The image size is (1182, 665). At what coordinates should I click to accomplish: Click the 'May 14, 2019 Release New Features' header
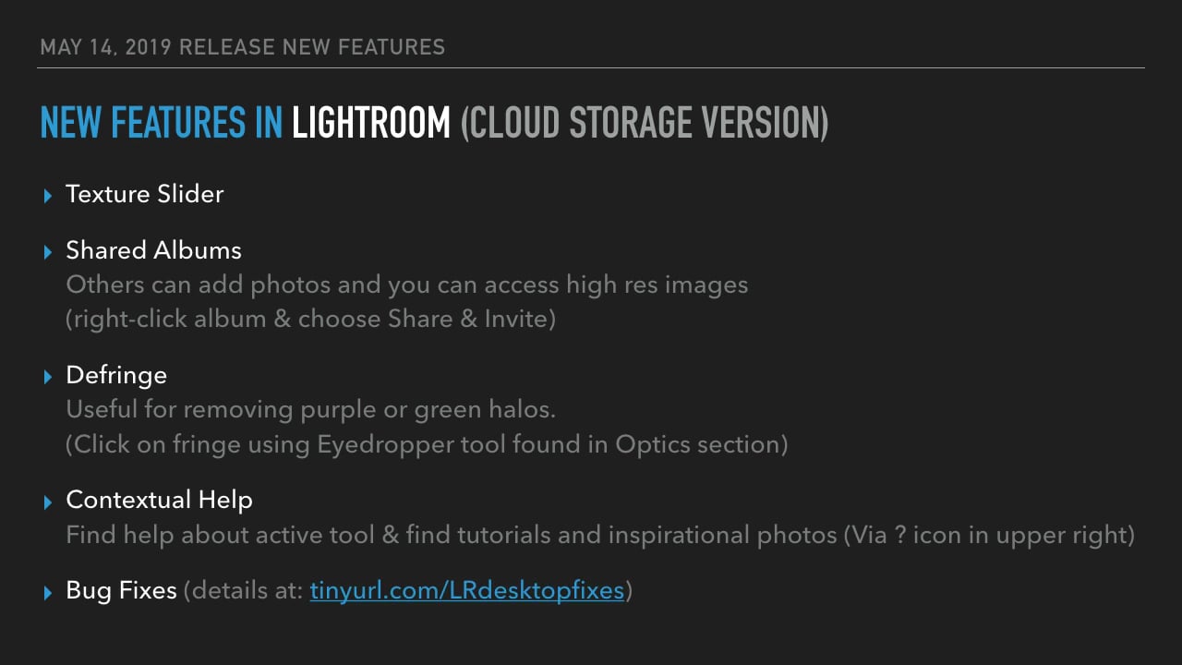[x=242, y=46]
